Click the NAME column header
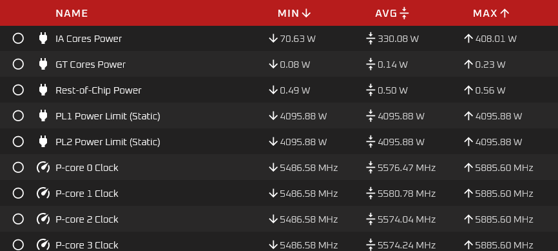Screen dimensions: 558x251 pyautogui.click(x=72, y=14)
